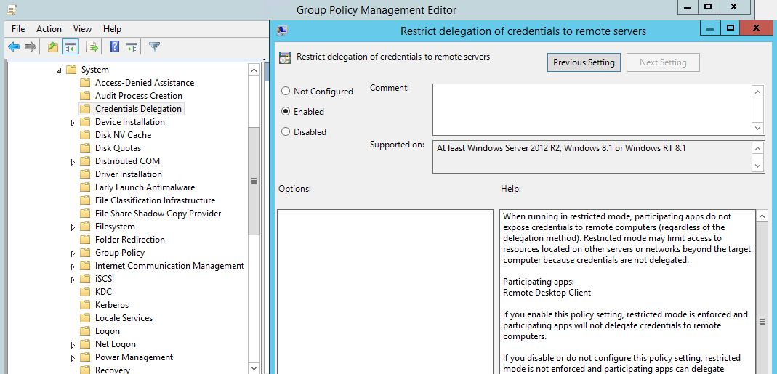Image resolution: width=777 pixels, height=374 pixels.
Task: Click the tree pane scroll down arrow
Action: [254, 368]
